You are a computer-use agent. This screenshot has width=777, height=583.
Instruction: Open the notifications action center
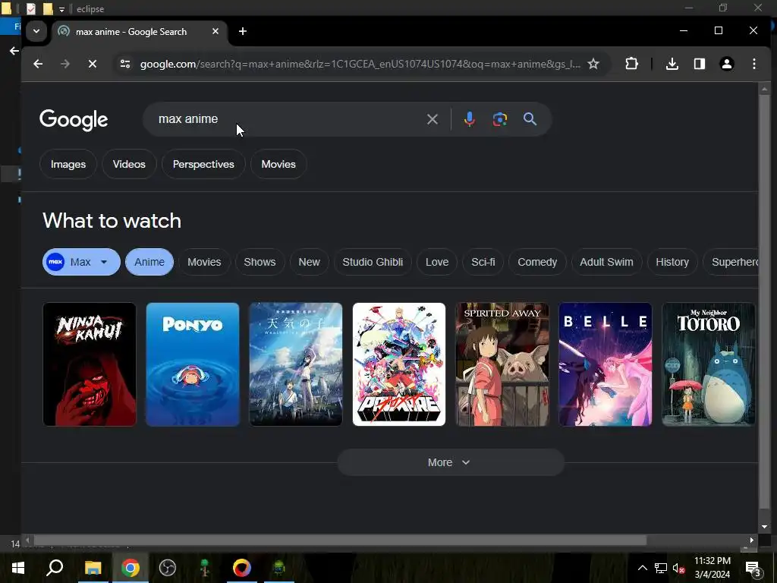tap(753, 568)
